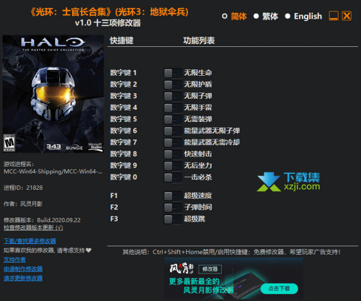361x301 pixels.
Task: Click the 进程ID: 21828 text
Action: pos(23,187)
